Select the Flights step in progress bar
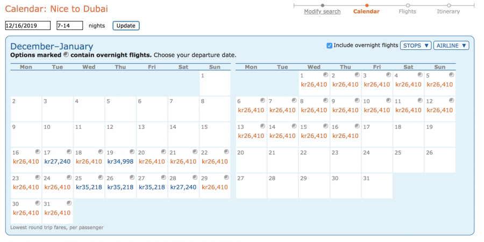The height and width of the screenshot is (242, 484). tap(407, 11)
